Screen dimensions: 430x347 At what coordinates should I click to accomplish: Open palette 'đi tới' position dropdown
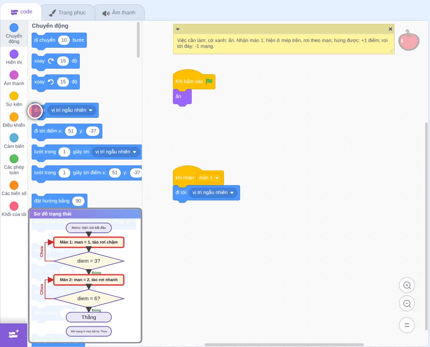[72, 110]
